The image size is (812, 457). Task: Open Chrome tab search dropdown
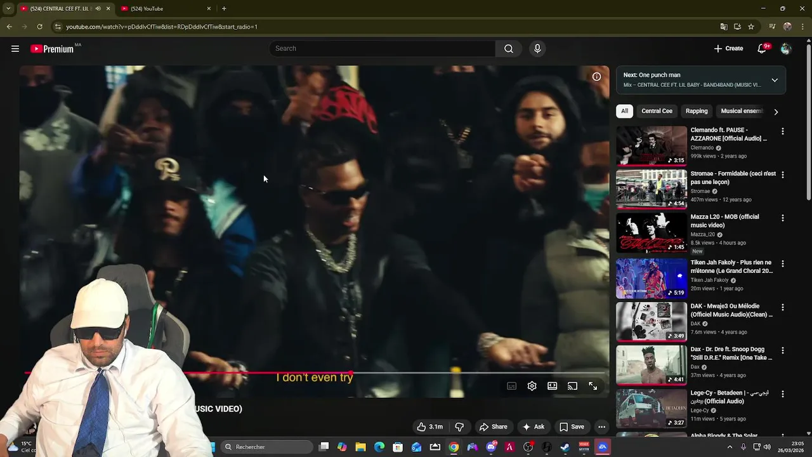(8, 8)
